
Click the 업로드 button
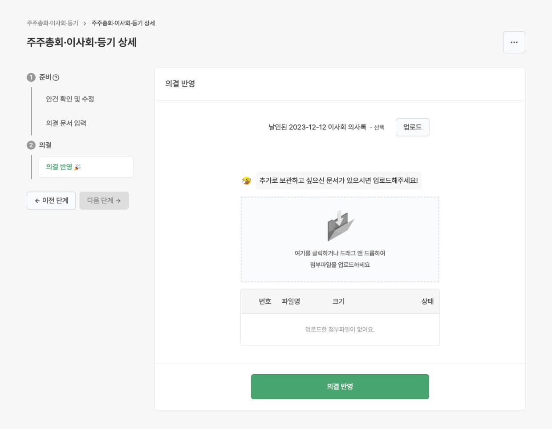point(412,127)
